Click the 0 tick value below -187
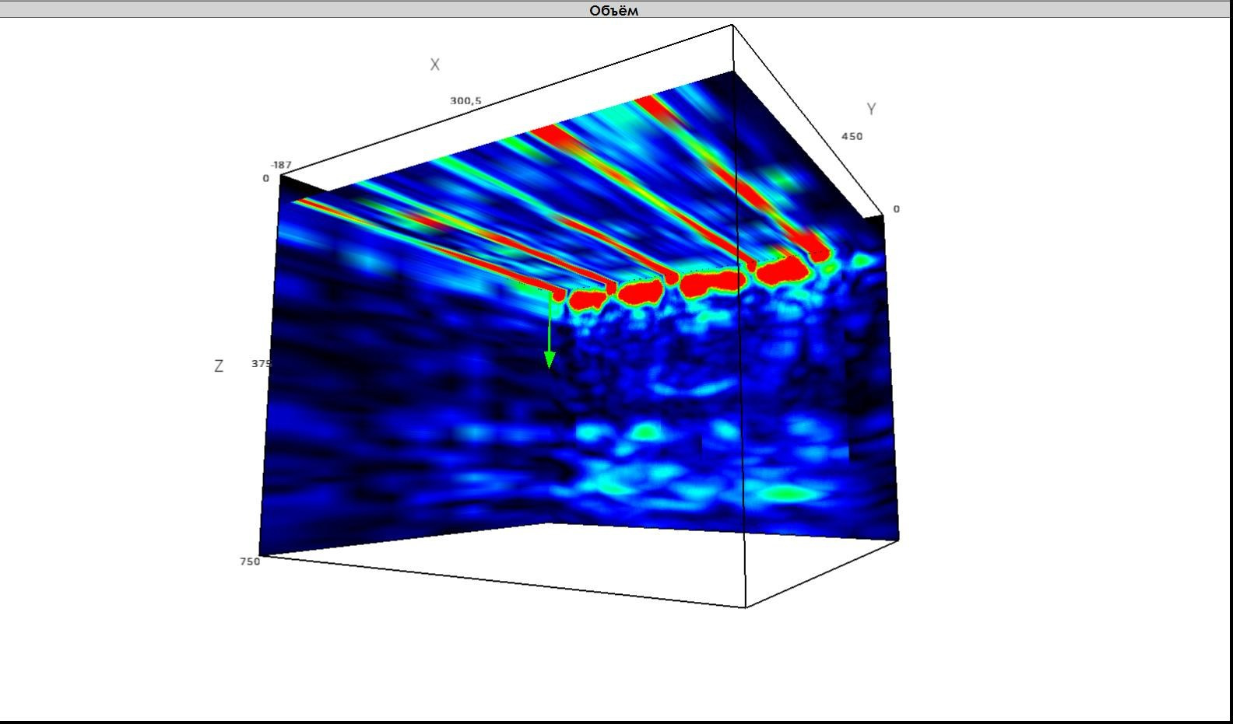Screen dimensions: 1233x724 tap(265, 179)
